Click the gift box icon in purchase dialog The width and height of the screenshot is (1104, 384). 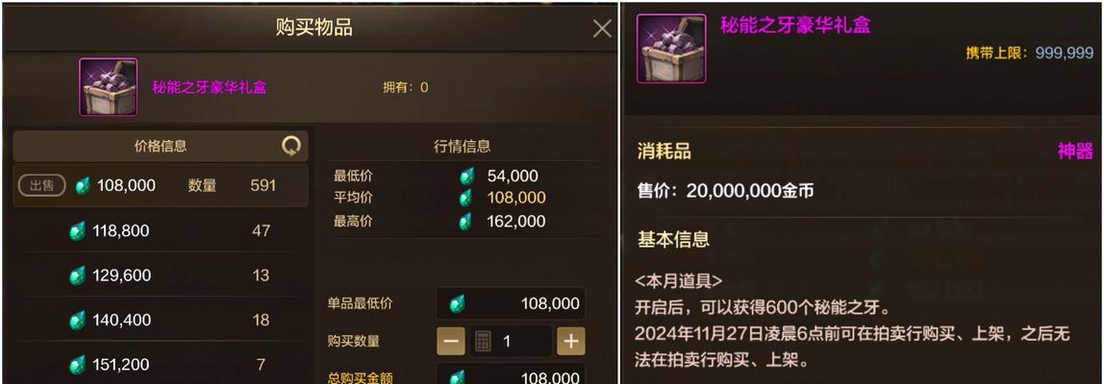109,87
